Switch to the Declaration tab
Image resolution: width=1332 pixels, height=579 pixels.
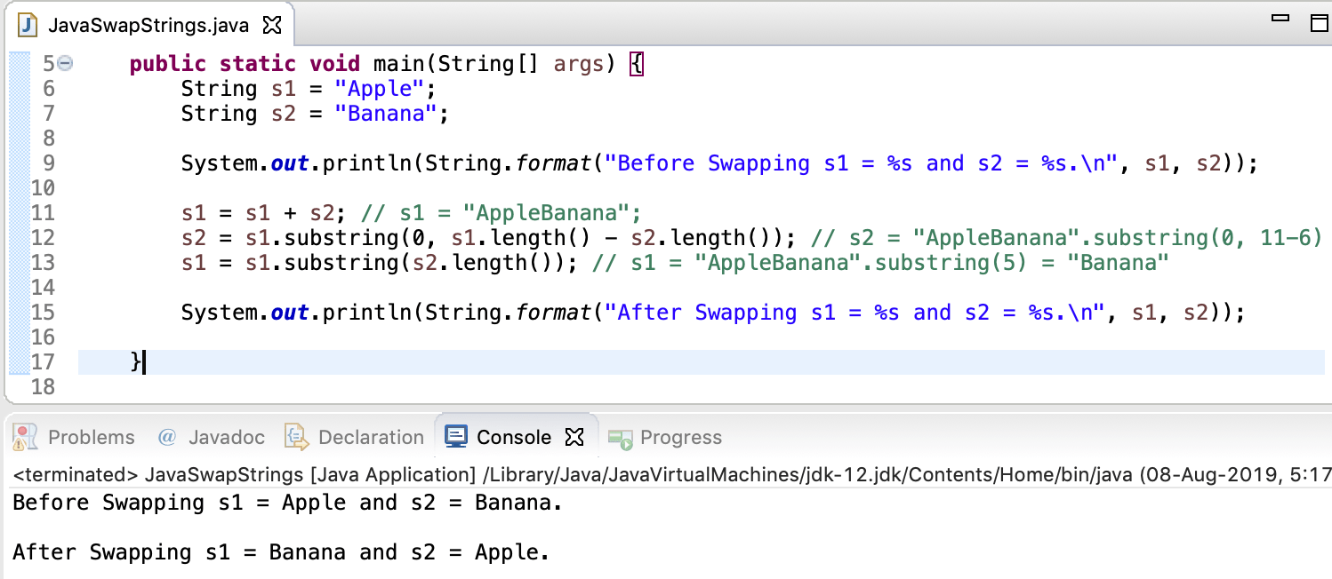[370, 436]
